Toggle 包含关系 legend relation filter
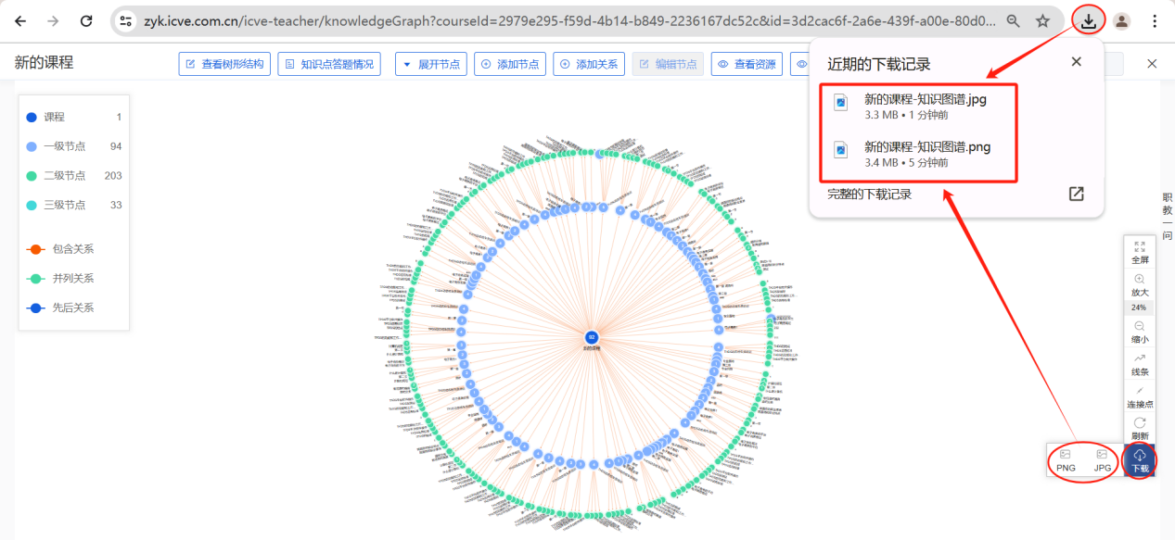Viewport: 1175px width, 540px height. (72, 249)
